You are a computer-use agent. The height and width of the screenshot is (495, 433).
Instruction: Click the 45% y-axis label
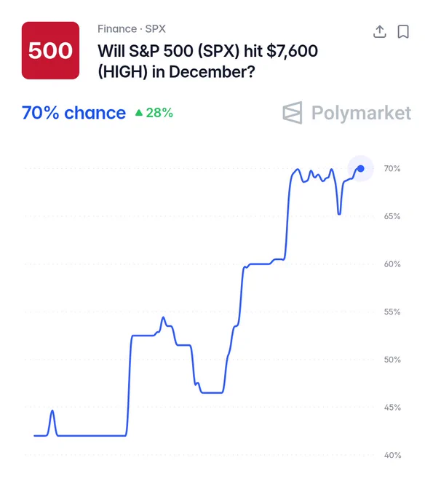pyautogui.click(x=392, y=408)
